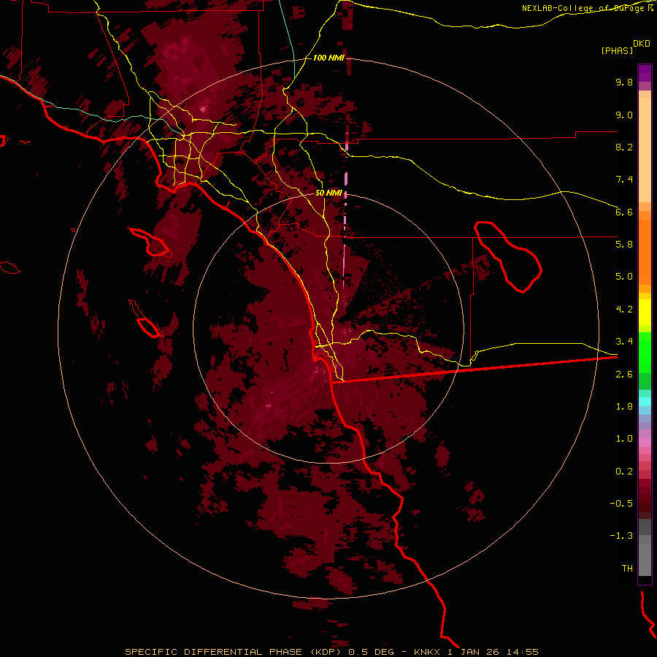Click the 8.2 scale label
Viewport: 657px width, 657px height.
[x=624, y=147]
